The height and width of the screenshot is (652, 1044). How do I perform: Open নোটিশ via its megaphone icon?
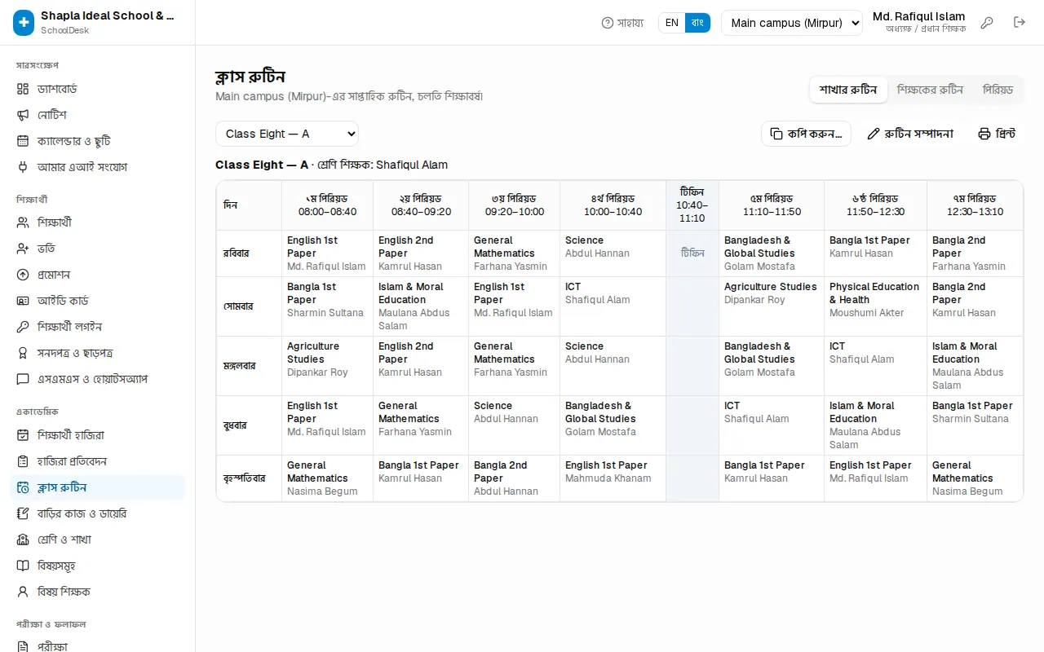[x=23, y=115]
